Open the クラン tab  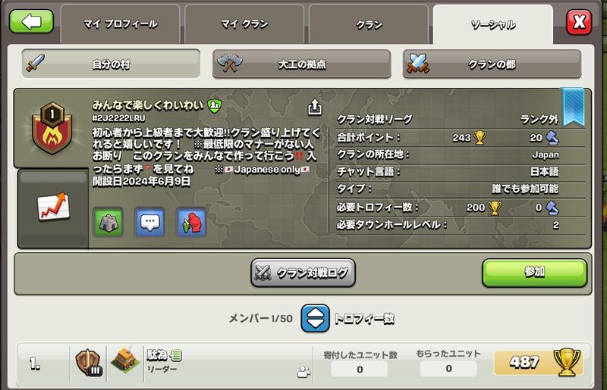(369, 24)
